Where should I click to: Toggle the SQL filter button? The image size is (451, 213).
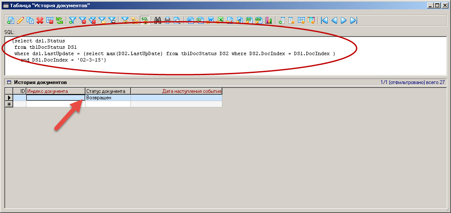pos(145,20)
